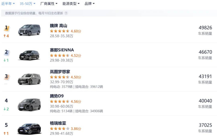The height and width of the screenshot is (140, 217).
Task: Open the 品牌 brand filter dropdown
Action: coord(90,4)
